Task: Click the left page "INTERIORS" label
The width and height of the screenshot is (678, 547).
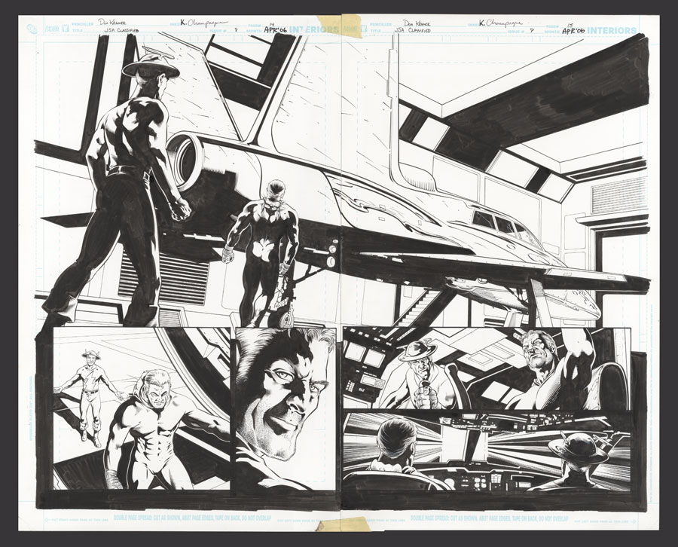Action: point(314,30)
